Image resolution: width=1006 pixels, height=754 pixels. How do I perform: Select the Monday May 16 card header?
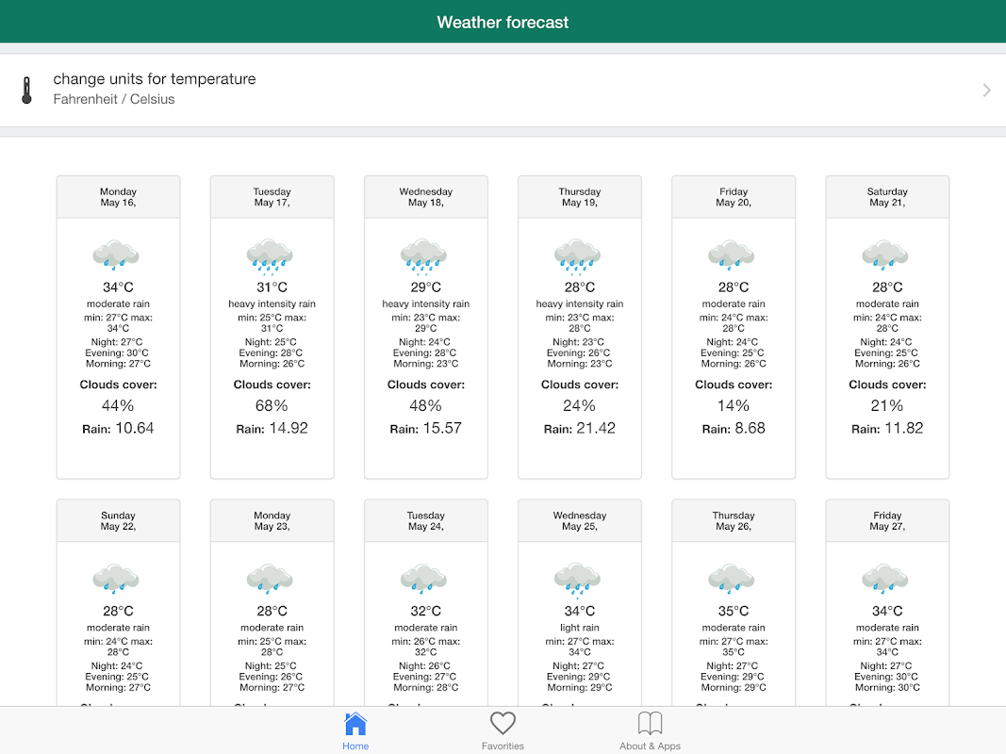pos(118,197)
